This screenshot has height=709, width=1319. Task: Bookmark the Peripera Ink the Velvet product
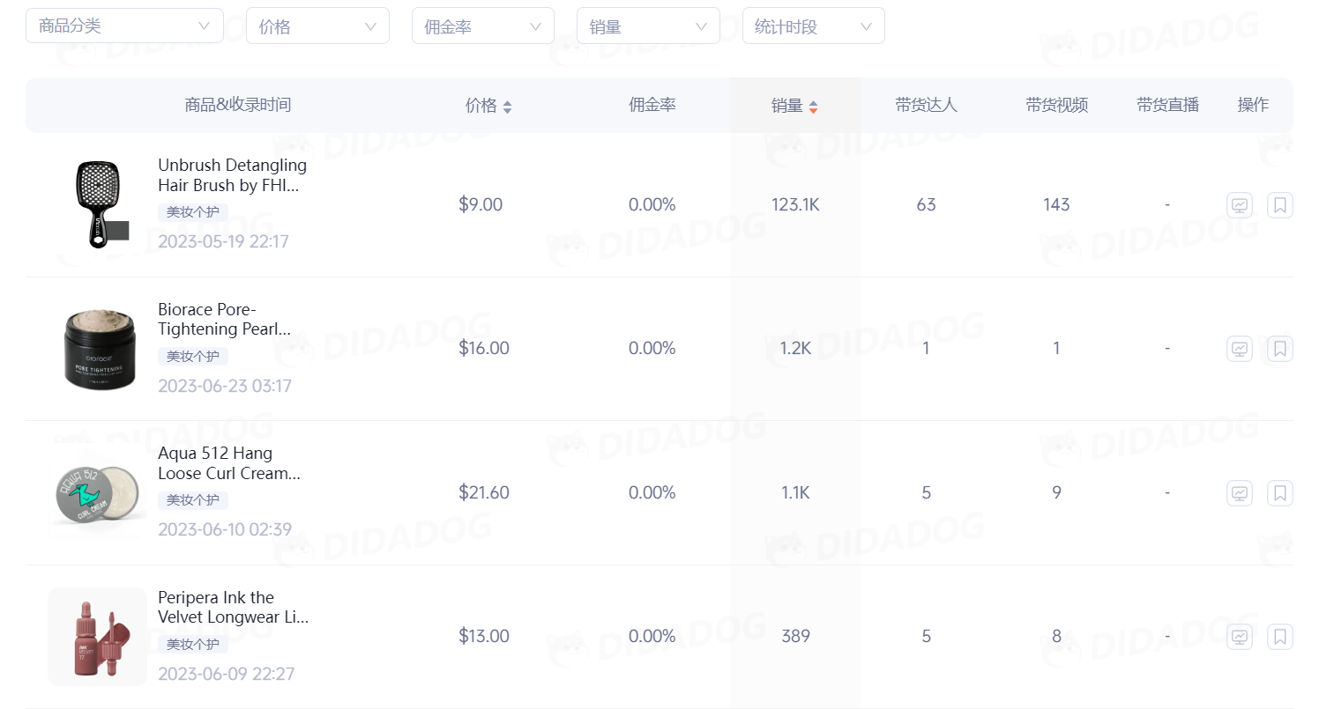(1280, 637)
